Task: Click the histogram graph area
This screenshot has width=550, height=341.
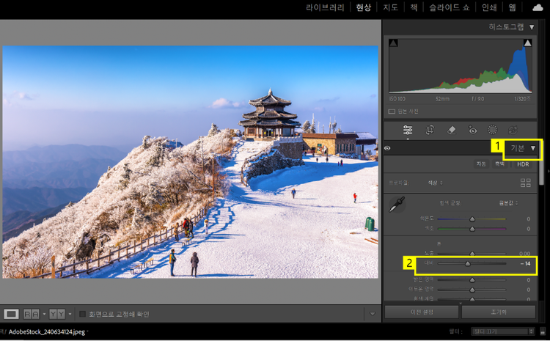Action: click(461, 66)
